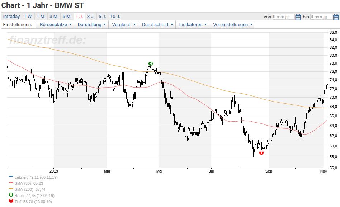Screen dimensions: 340x207
Task: Expand the Börsenplätze dropdown
Action: [x=55, y=25]
